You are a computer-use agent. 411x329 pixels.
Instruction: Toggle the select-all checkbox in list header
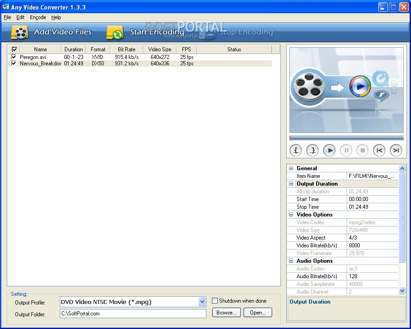pos(15,49)
